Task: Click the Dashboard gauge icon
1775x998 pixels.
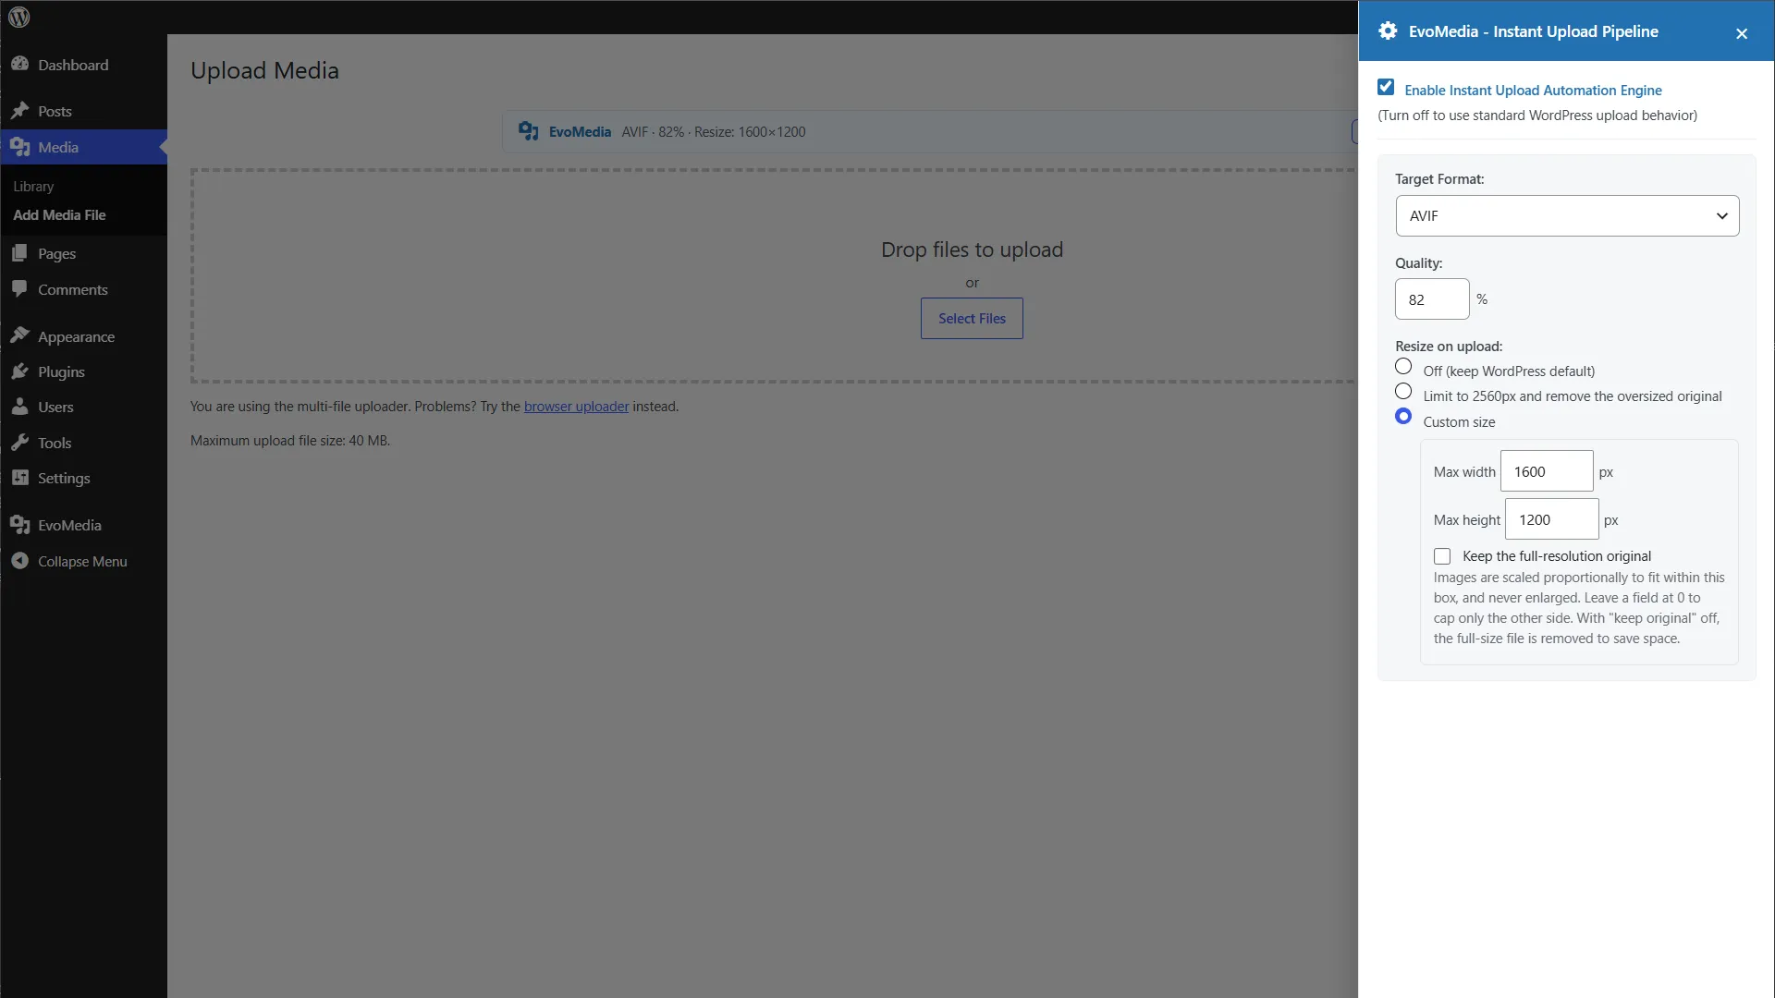Action: [x=19, y=64]
